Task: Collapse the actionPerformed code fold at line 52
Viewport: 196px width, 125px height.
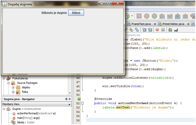Action: pos(83,103)
